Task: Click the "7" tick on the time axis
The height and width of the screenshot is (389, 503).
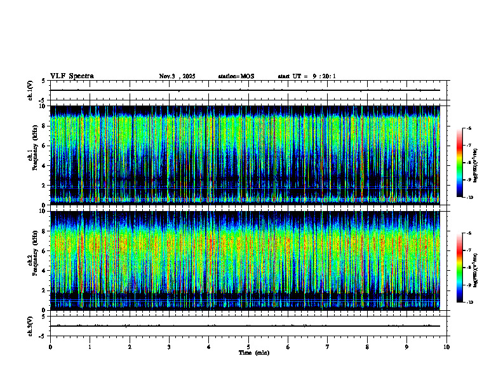Action: 328,347
